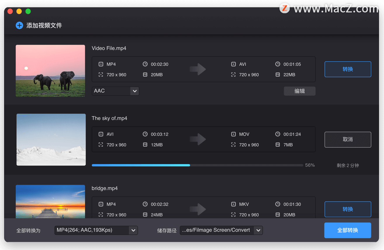Viewport: 384px width, 250px height.
Task: Click file size icon next to 24MB
Action: 145,215
